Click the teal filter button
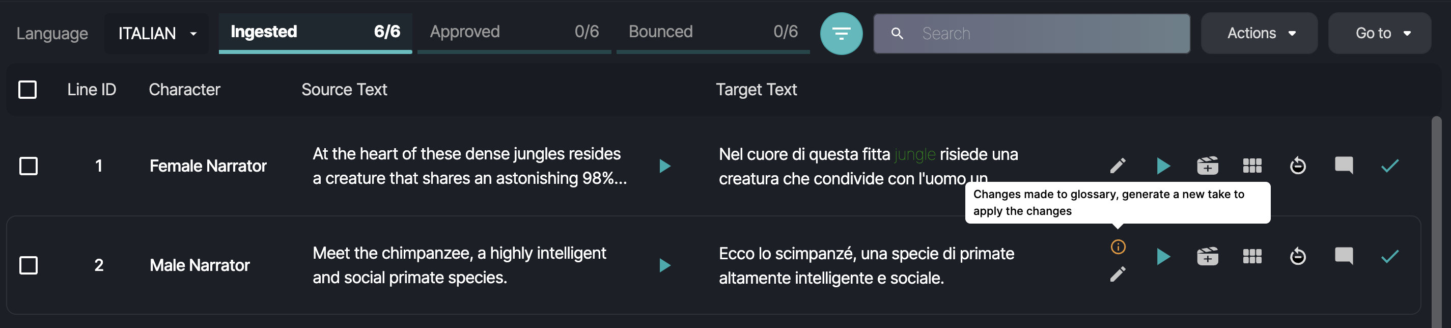The width and height of the screenshot is (1451, 328). 841,34
